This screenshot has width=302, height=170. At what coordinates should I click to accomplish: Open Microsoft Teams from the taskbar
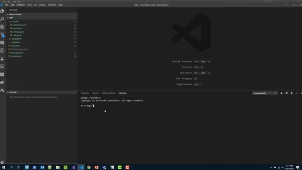(104, 167)
